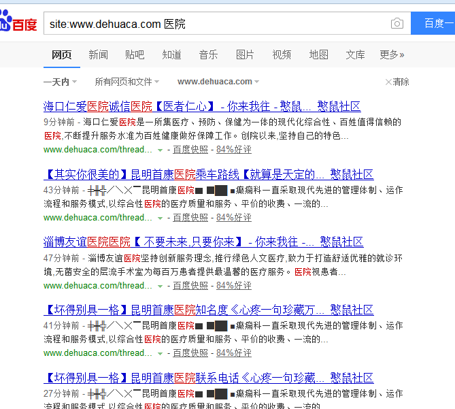Viewport: 455px width, 409px height.
Task: Expand the 更多» menu
Action: coord(392,54)
